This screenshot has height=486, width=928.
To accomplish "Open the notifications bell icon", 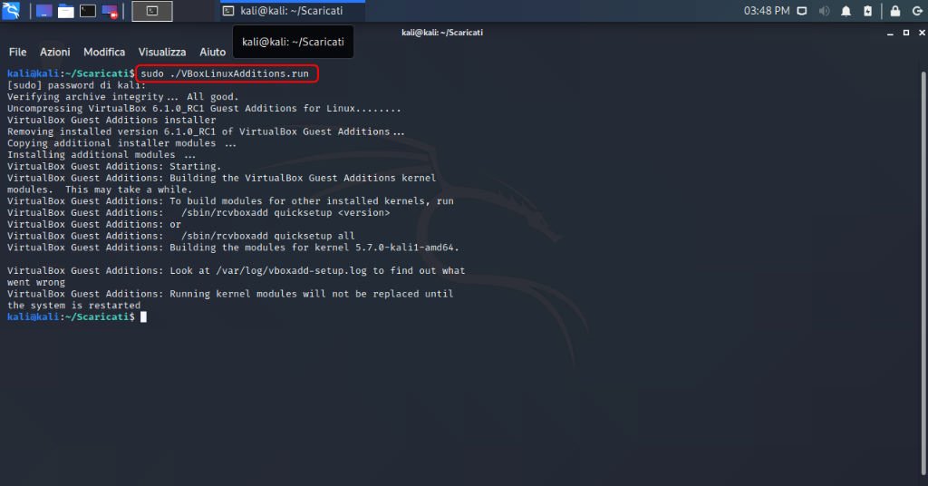I will point(846,11).
